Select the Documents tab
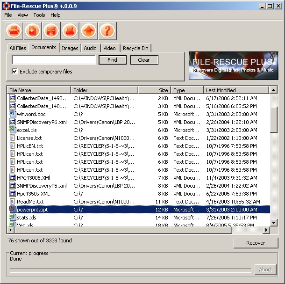The image size is (285, 284). [44, 47]
